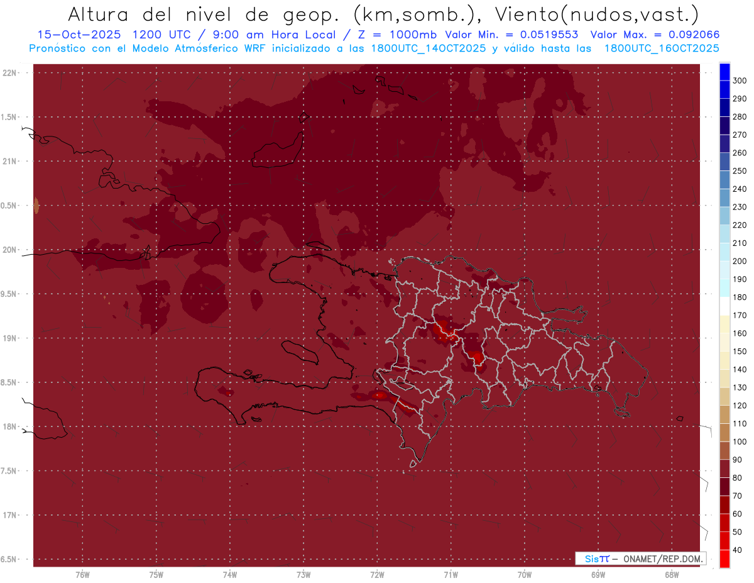Click the '100' colorbar value
This screenshot has height=583, width=754.
tap(739, 441)
